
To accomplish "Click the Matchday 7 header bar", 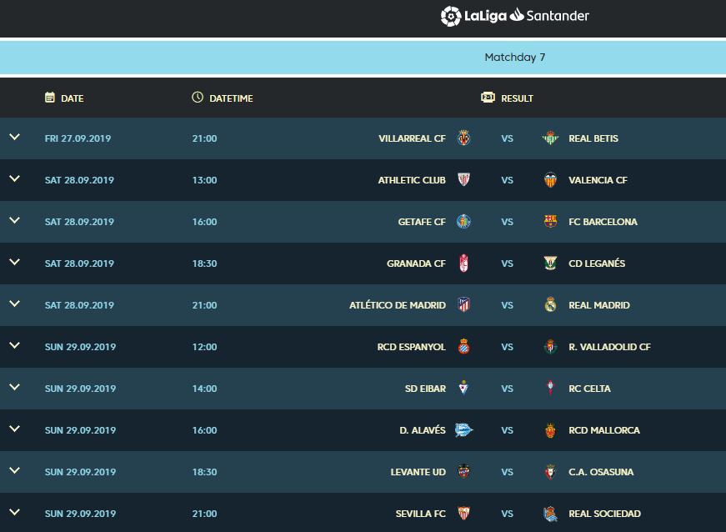I will (363, 58).
